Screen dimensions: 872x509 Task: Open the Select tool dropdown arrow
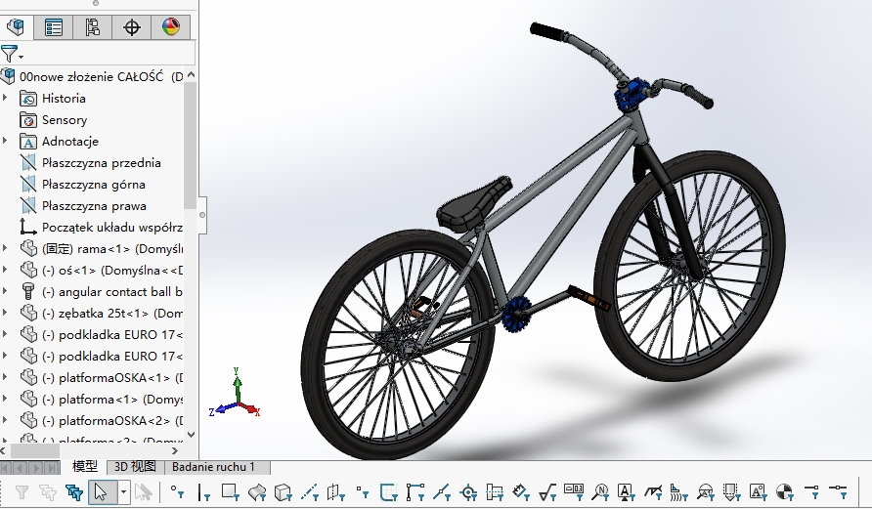[123, 492]
